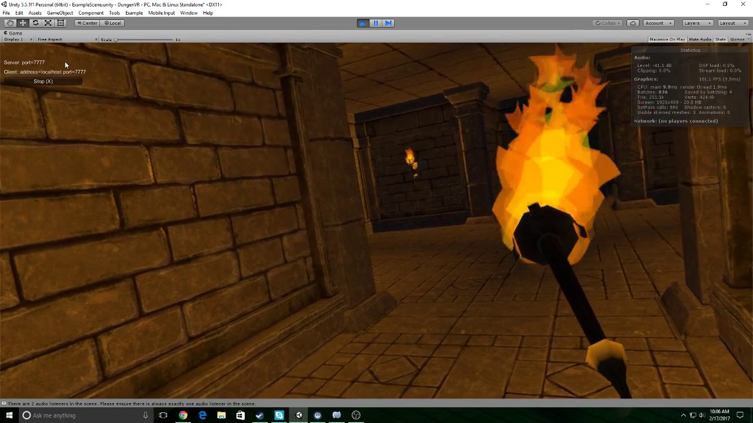Open the Free Aspect dropdown

tap(66, 39)
